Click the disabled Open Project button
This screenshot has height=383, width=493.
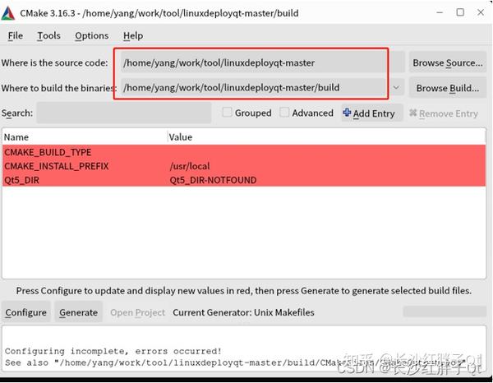click(x=137, y=312)
